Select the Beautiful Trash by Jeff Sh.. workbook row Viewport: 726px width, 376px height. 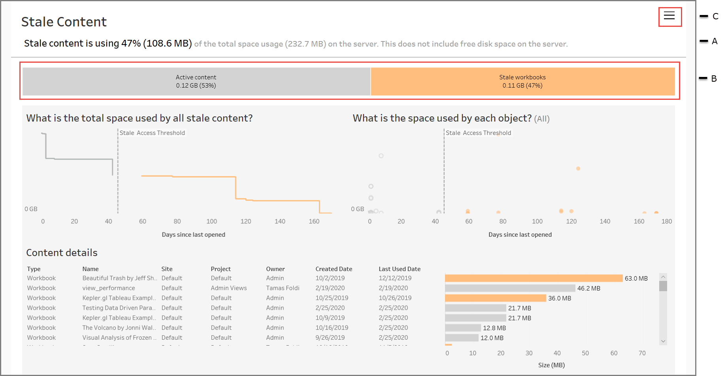point(223,278)
